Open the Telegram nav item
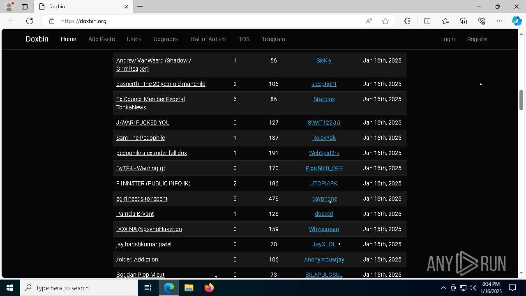The image size is (526, 296). coord(273,39)
